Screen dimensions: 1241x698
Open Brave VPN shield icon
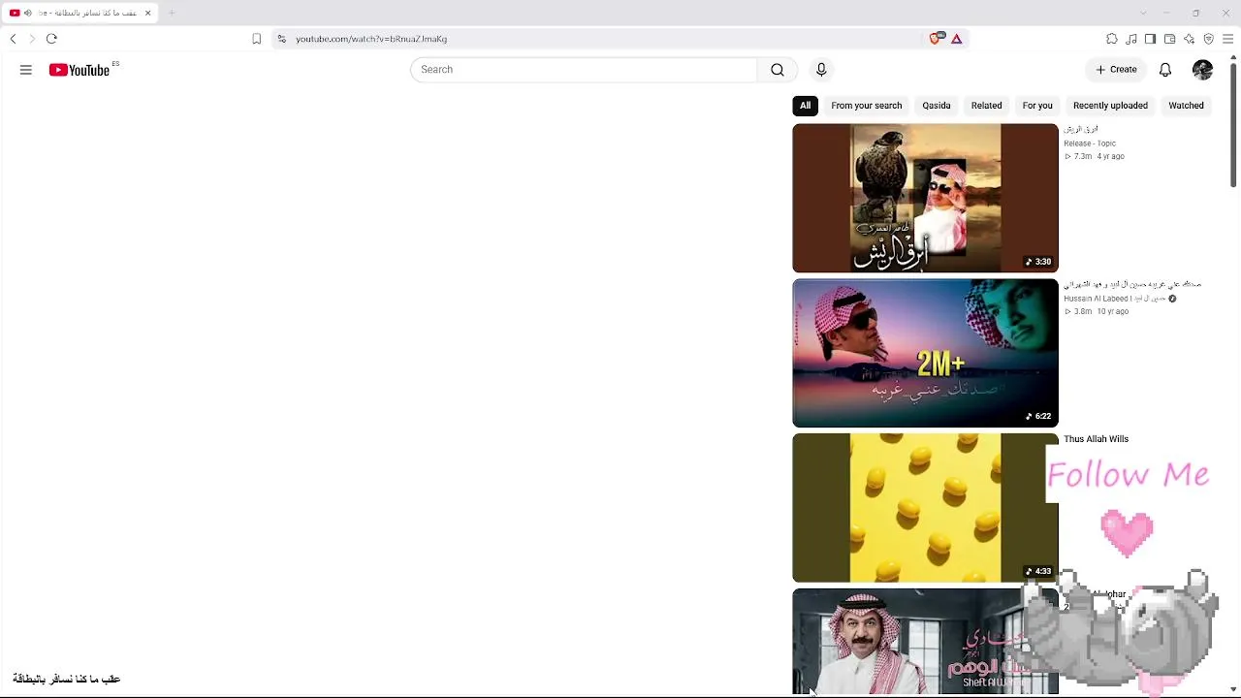pos(1208,39)
